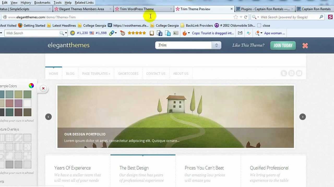Click the bookmark star in the address bar
The width and height of the screenshot is (334, 187).
point(236,17)
